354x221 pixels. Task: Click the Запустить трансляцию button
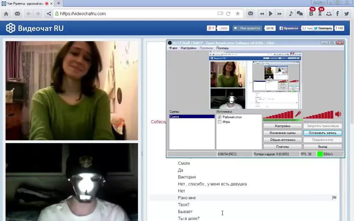[323, 126]
